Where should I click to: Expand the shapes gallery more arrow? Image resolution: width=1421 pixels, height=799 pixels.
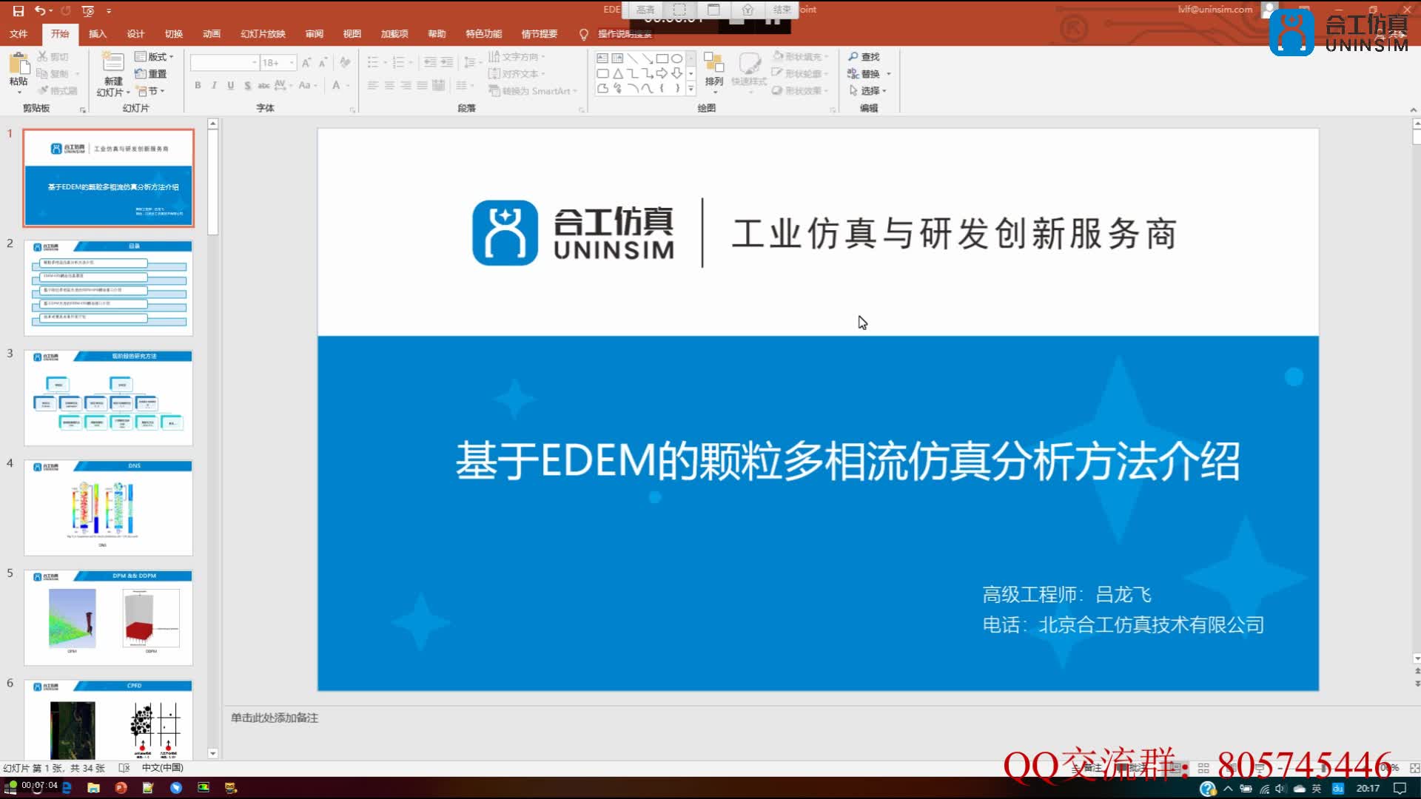pos(691,89)
